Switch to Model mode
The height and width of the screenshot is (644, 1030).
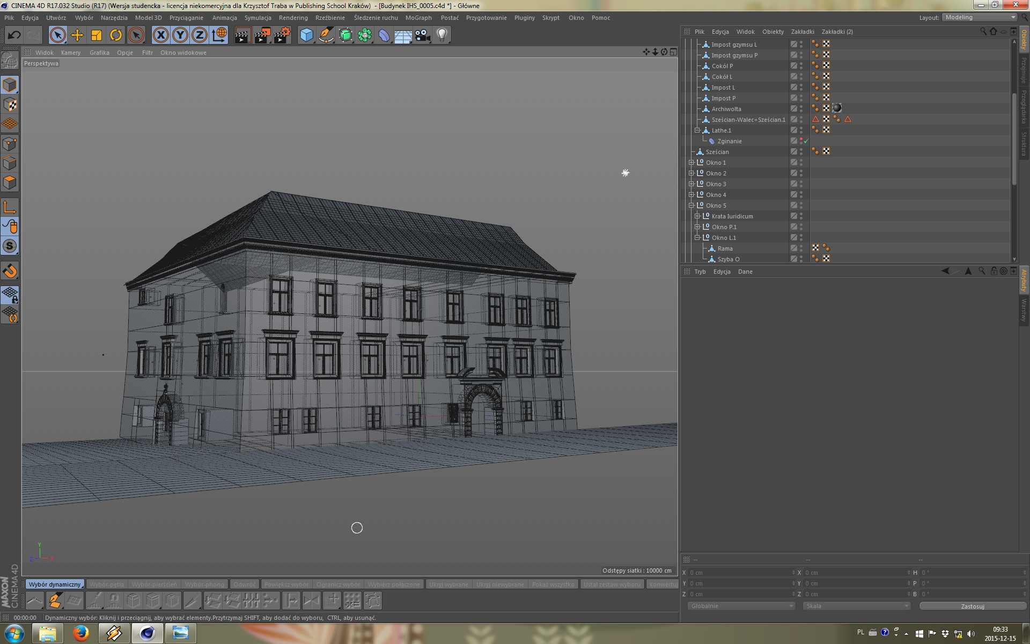(10, 85)
